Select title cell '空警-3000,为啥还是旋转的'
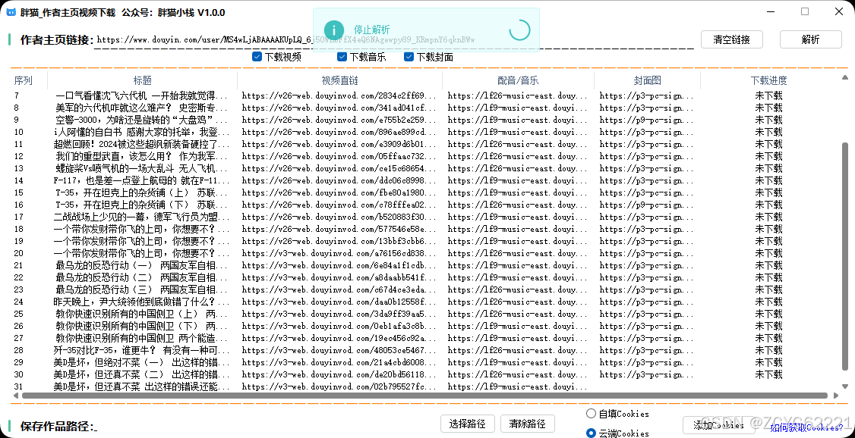Screen dimensions: 855x438 coord(142,120)
